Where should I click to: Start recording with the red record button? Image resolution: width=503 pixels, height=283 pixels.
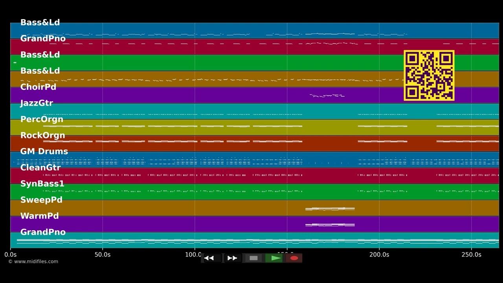pyautogui.click(x=294, y=258)
